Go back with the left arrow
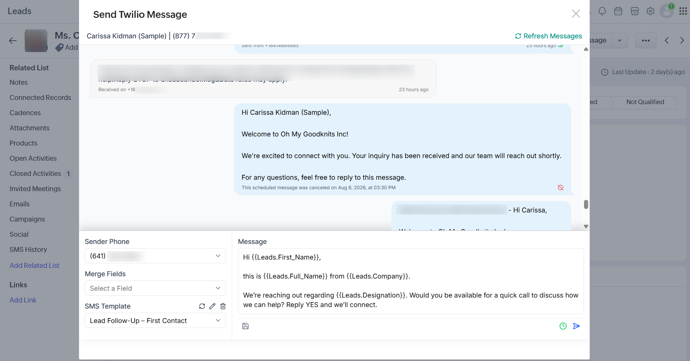Screen dimensions: 690x361 pos(13,41)
